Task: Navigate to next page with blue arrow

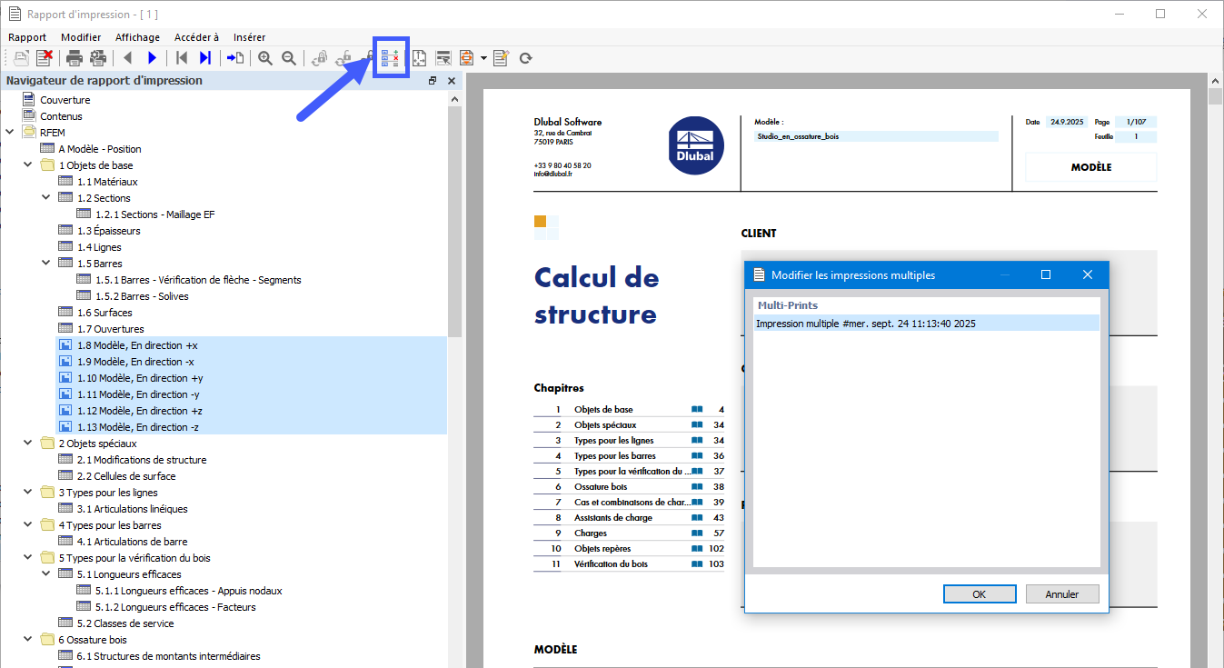Action: coord(153,57)
